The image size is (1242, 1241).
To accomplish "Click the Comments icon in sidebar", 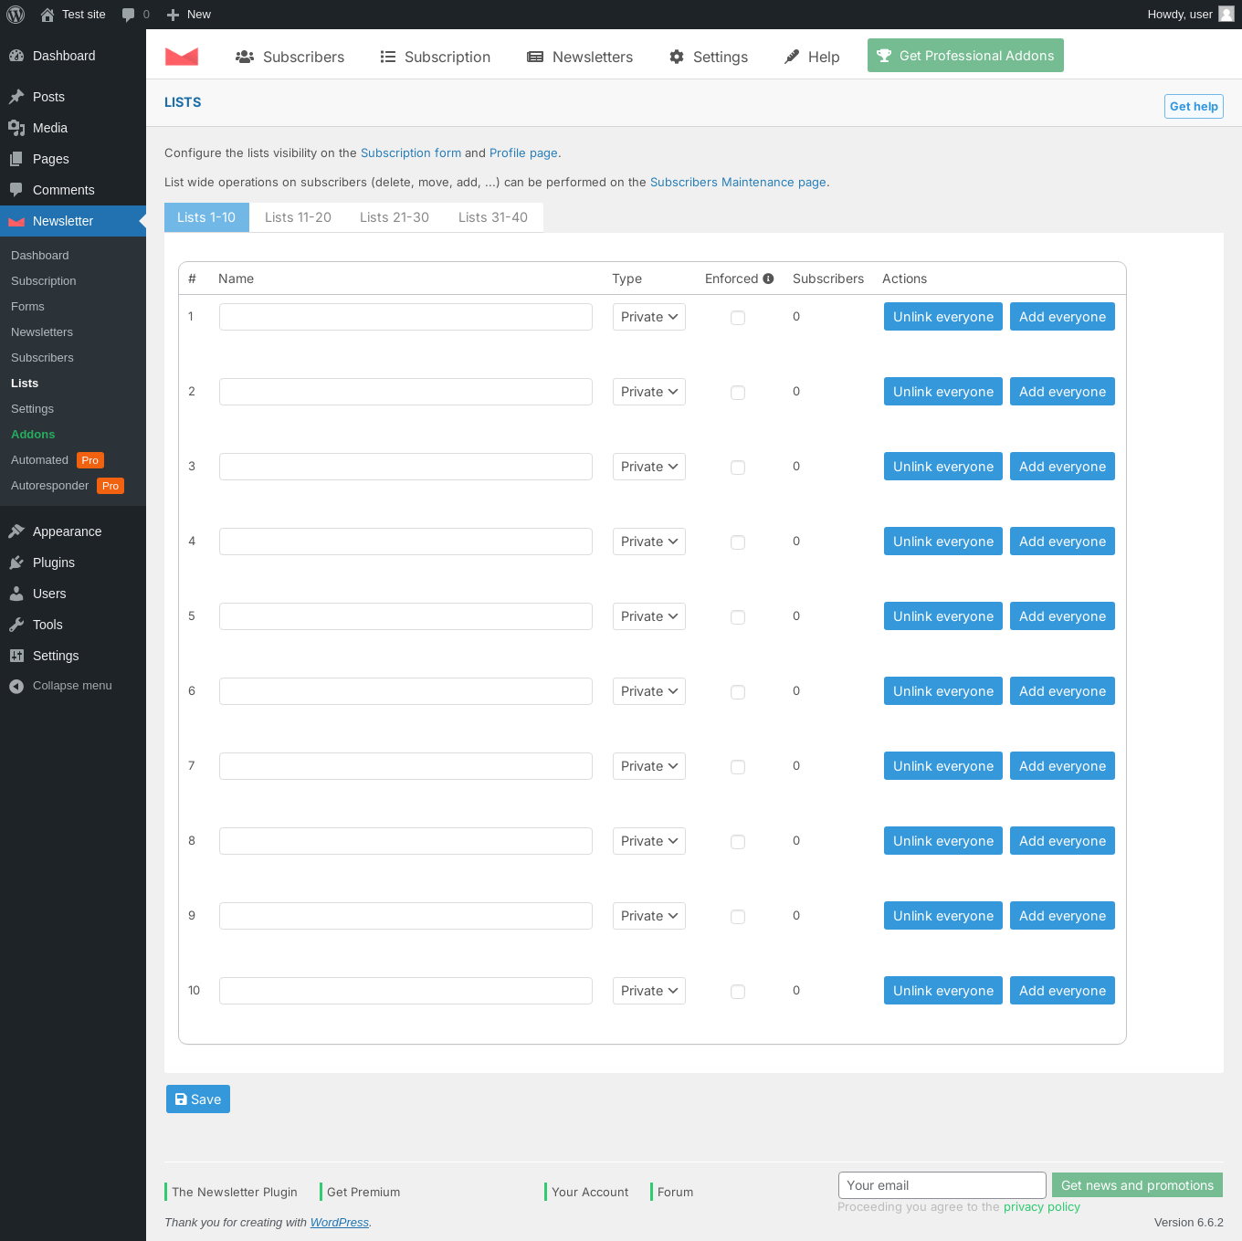I will tap(16, 190).
